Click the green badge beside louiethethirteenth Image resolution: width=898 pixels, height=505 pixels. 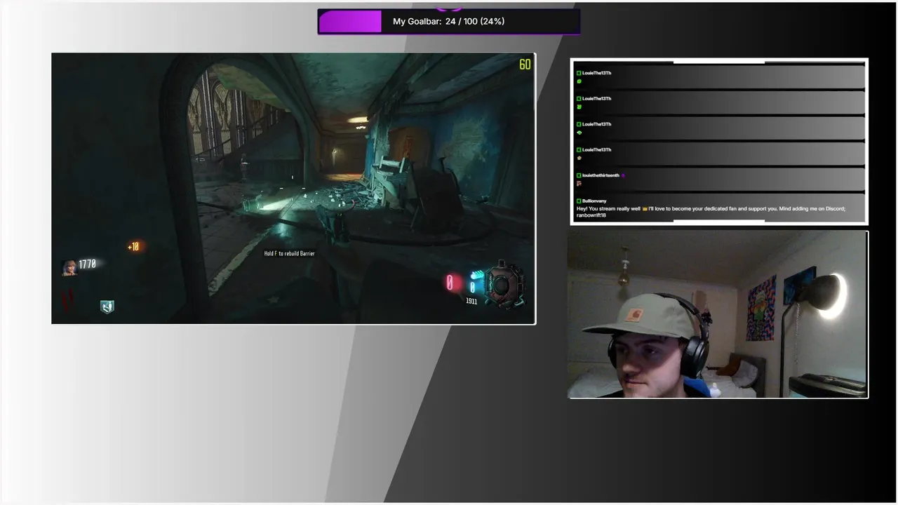[579, 175]
